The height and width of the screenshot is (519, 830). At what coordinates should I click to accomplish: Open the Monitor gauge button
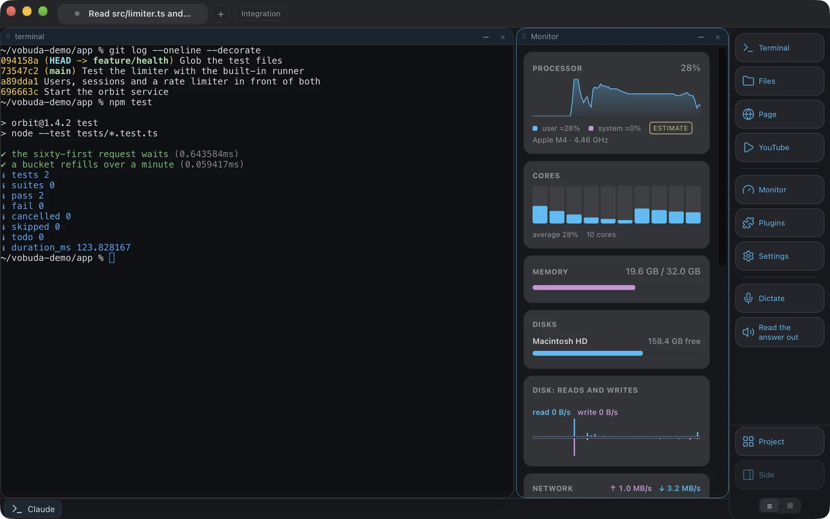(x=779, y=189)
